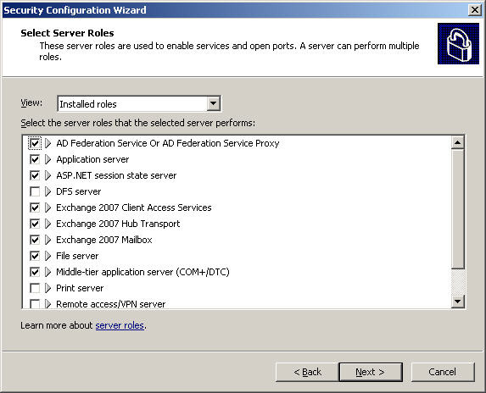Image resolution: width=486 pixels, height=393 pixels.
Task: Select 'File server' row text
Action: click(77, 256)
